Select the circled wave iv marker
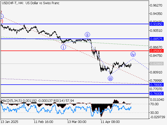167x125 pixels. pos(133,54)
